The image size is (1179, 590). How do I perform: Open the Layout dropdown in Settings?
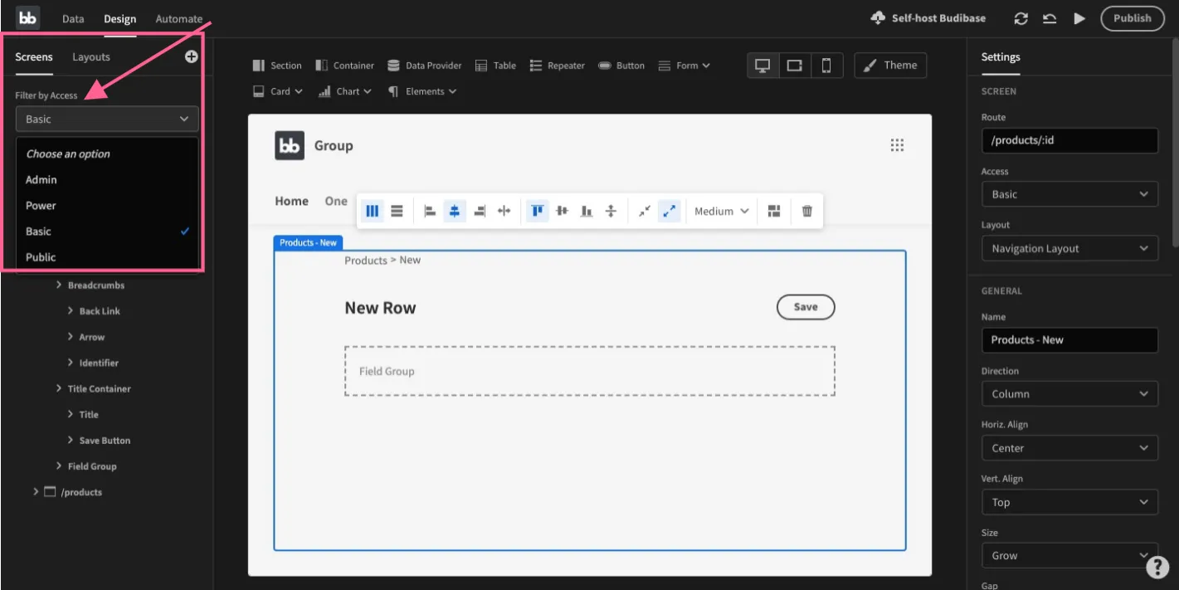[1069, 248]
